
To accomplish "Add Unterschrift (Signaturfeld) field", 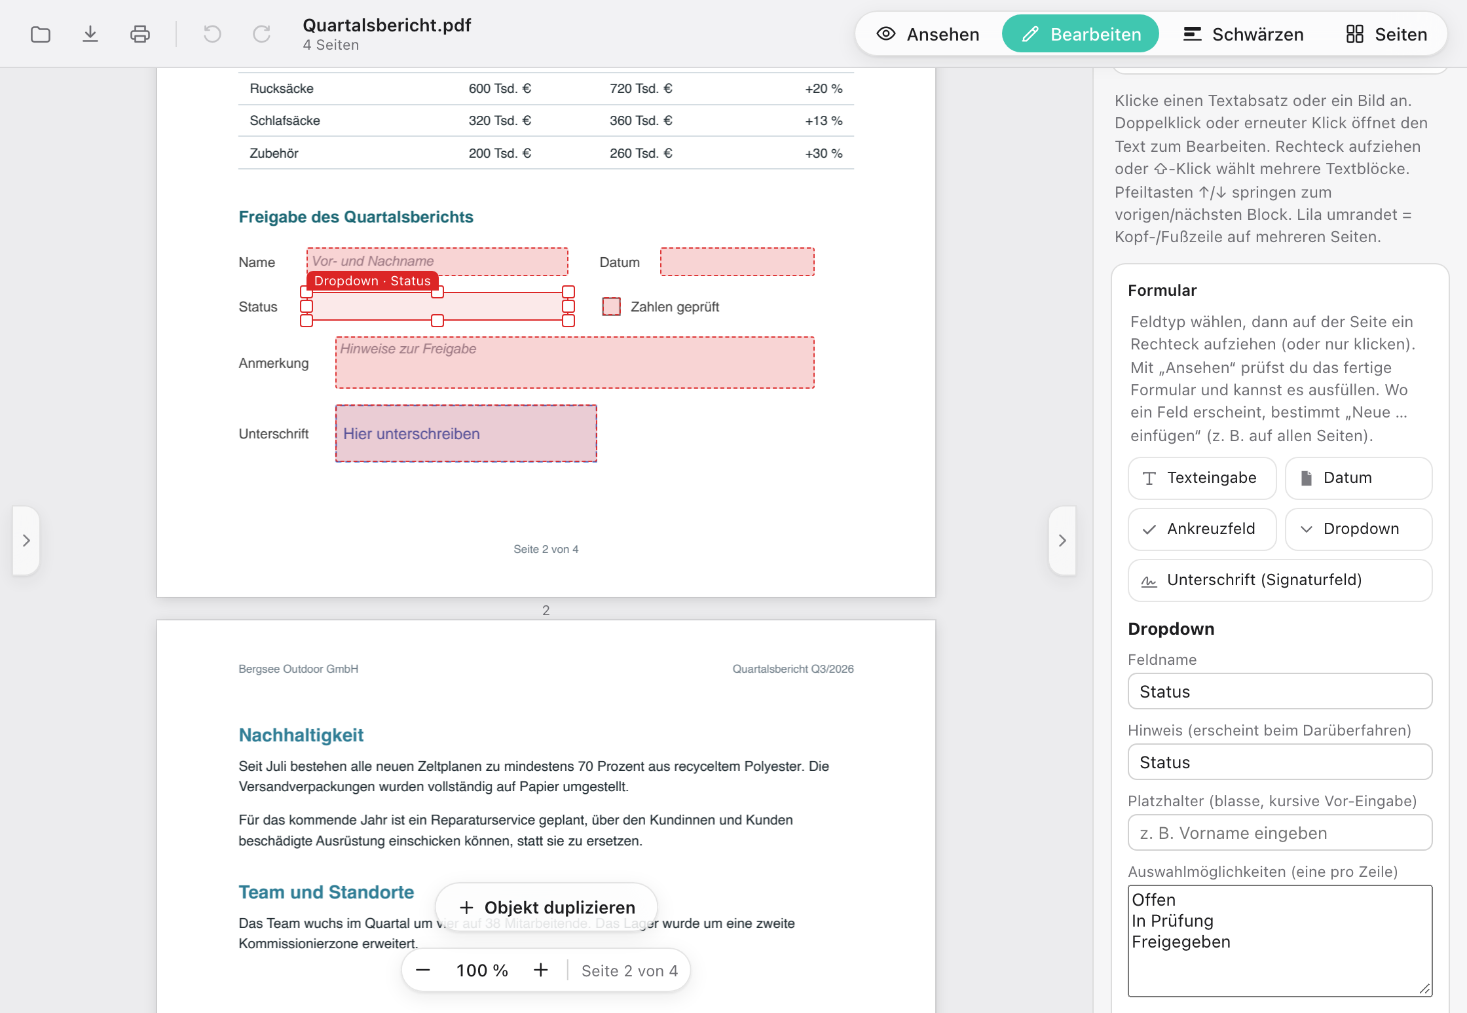I will pyautogui.click(x=1280, y=580).
